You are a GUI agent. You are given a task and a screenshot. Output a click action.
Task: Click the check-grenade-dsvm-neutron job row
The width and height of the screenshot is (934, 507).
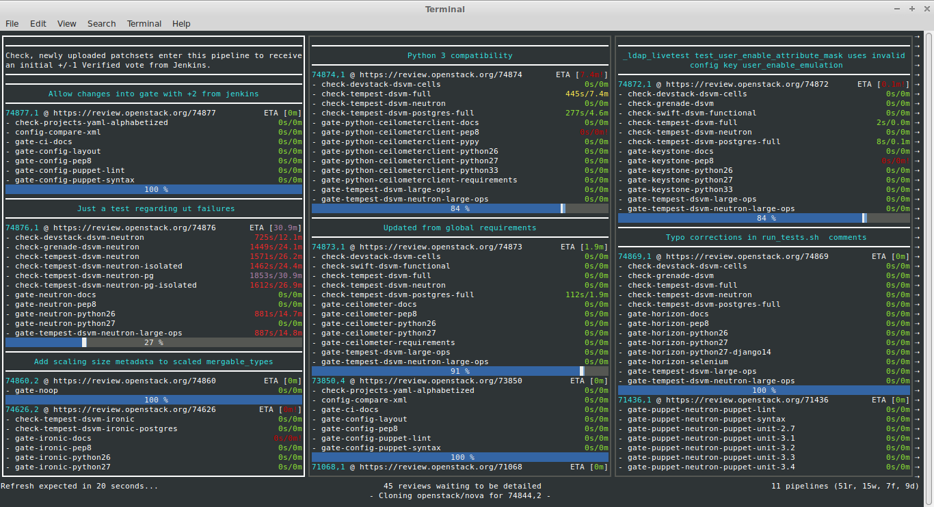click(x=154, y=247)
